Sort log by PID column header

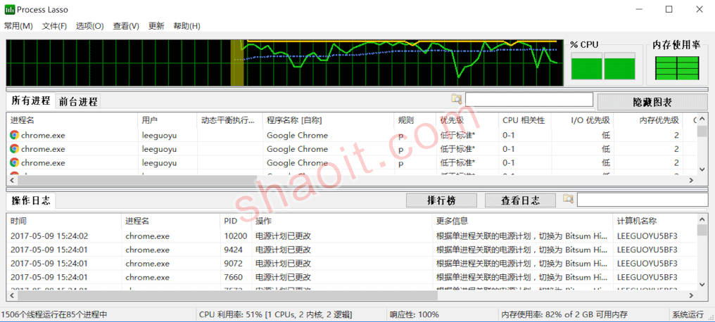(236, 221)
